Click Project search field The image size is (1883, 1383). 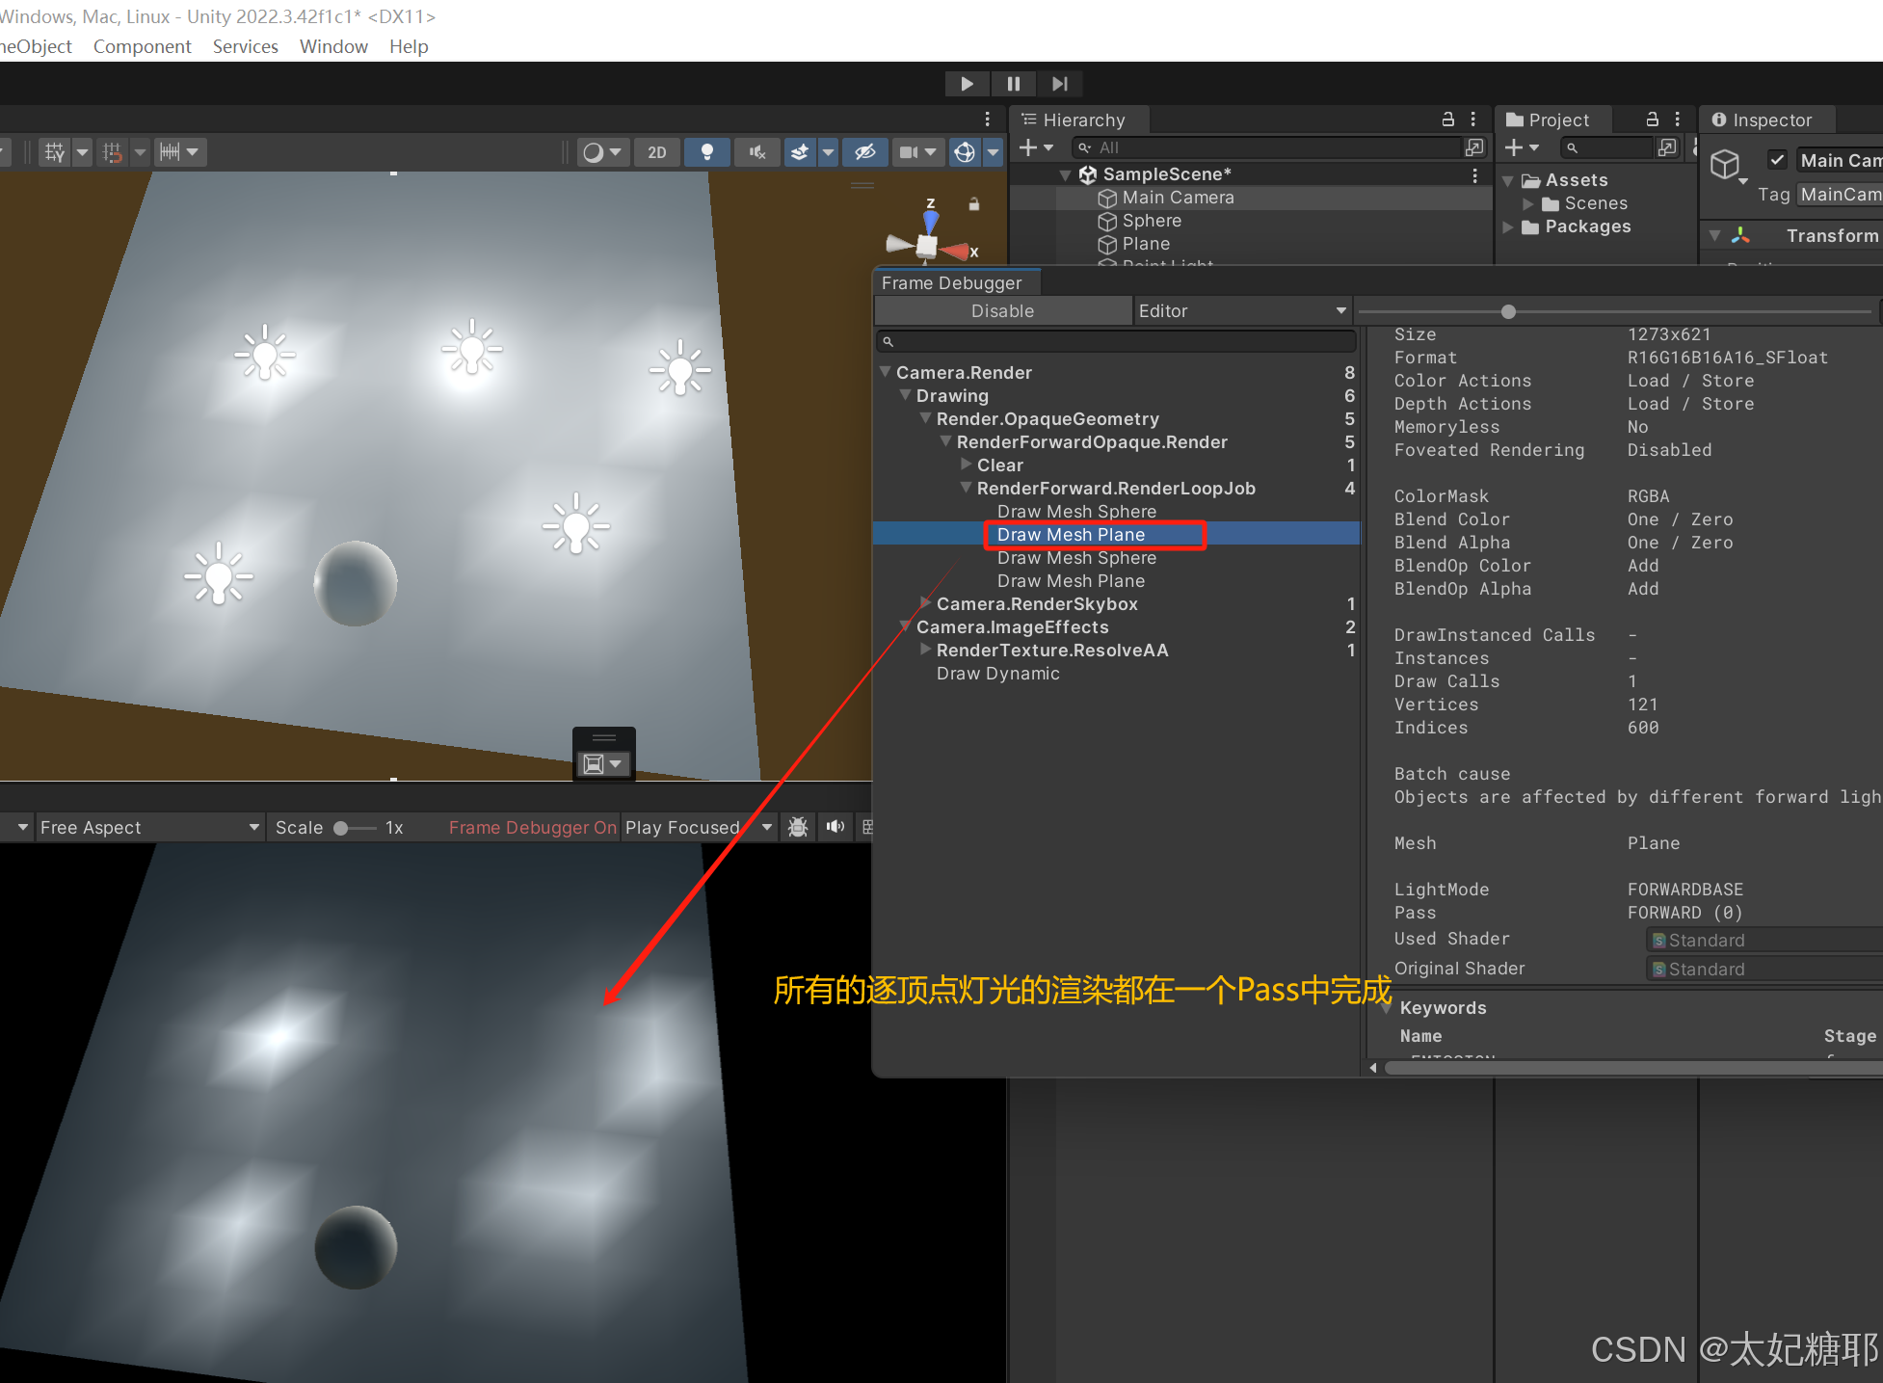click(1607, 147)
